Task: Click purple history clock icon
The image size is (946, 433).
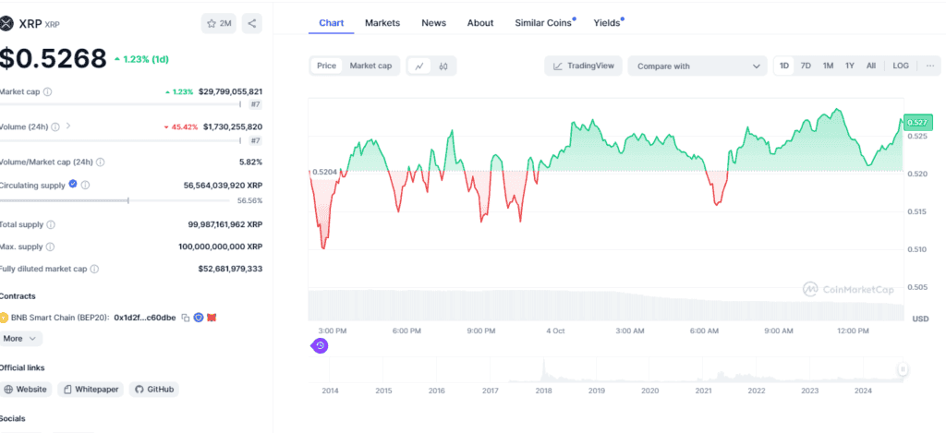Action: [x=320, y=345]
